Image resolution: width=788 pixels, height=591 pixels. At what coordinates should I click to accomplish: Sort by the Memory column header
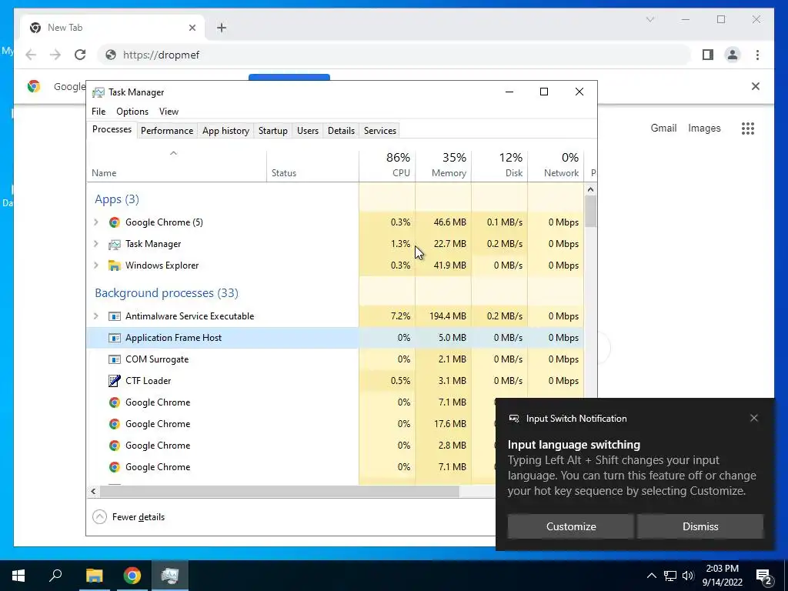pos(443,165)
